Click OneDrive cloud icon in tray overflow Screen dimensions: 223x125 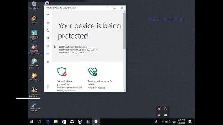click(x=159, y=115)
